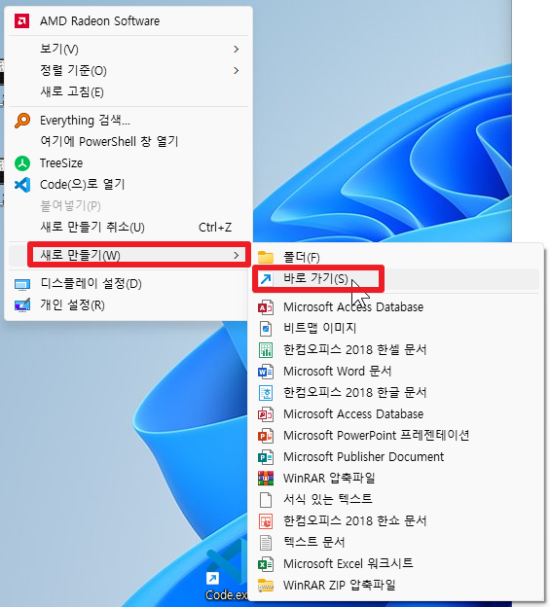Click the yellow folder icon in the submenu
This screenshot has height=607, width=550.
click(x=266, y=257)
